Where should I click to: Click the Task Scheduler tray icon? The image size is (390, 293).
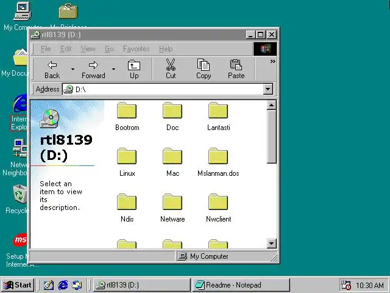pyautogui.click(x=346, y=285)
